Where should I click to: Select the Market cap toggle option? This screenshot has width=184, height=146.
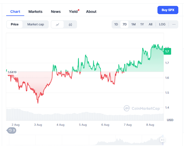(36, 24)
